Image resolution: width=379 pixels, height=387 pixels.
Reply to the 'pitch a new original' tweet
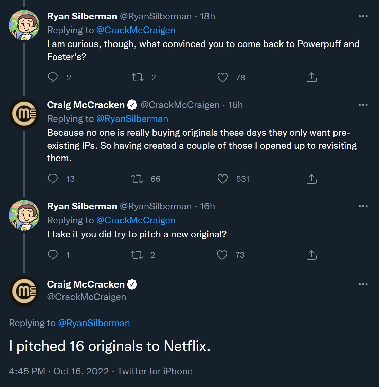(53, 255)
